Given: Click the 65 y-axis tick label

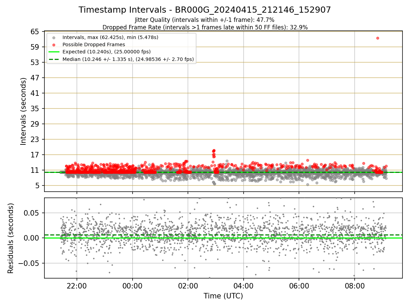Looking at the screenshot, I should [35, 31].
